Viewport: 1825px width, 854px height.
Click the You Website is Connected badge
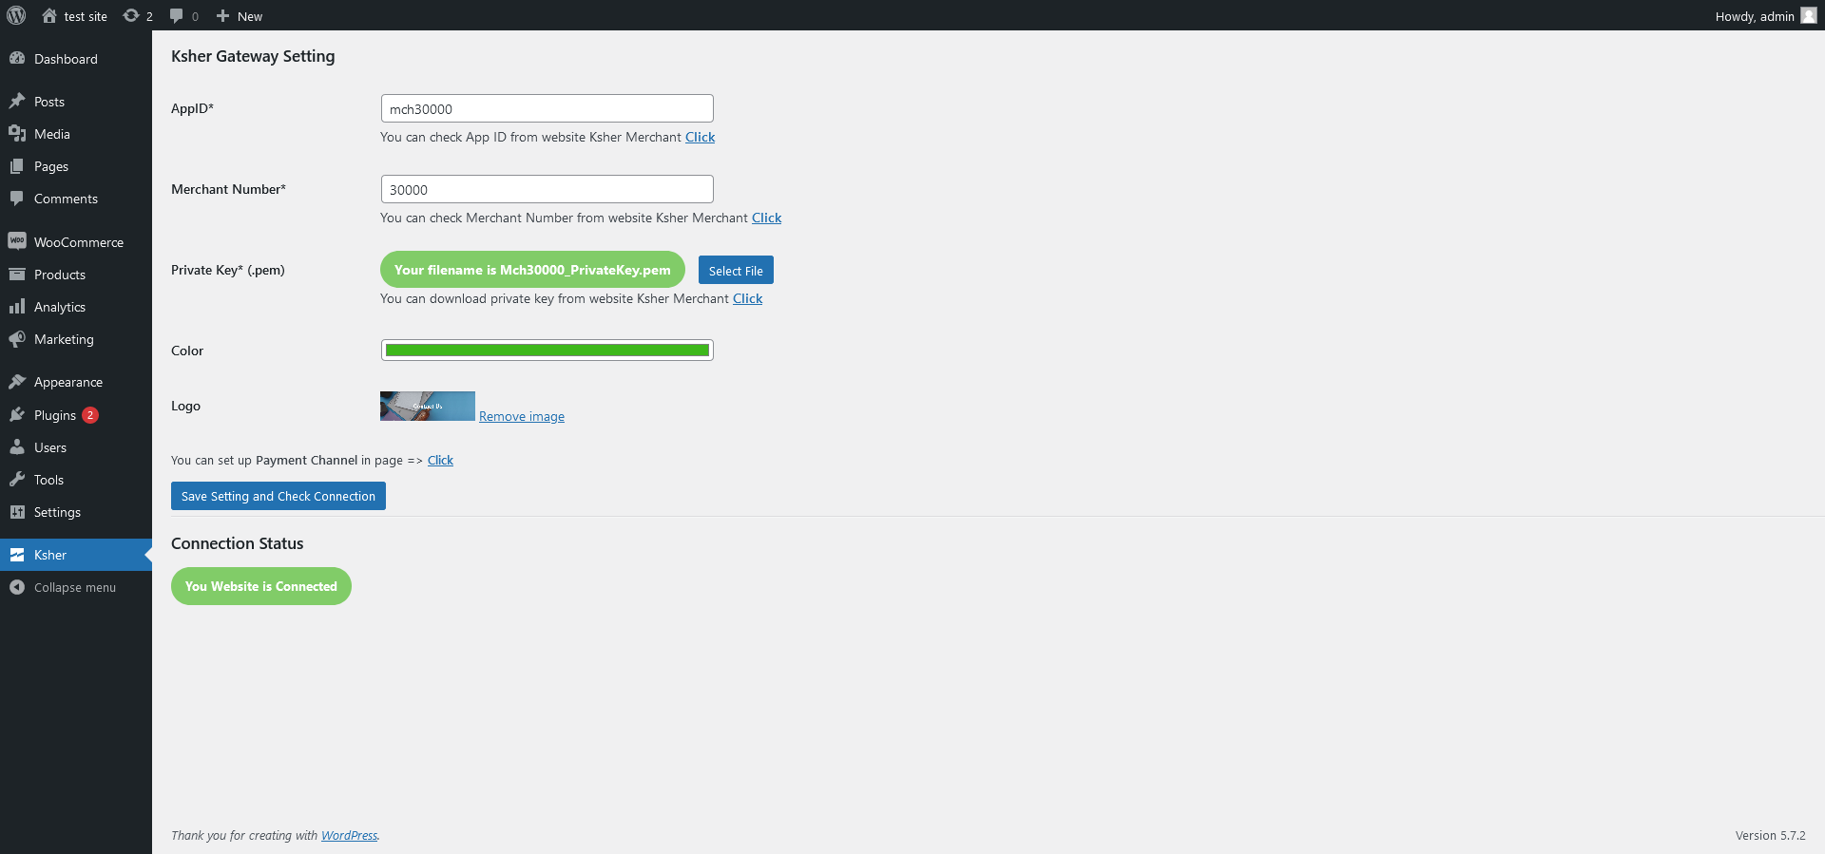pyautogui.click(x=261, y=586)
